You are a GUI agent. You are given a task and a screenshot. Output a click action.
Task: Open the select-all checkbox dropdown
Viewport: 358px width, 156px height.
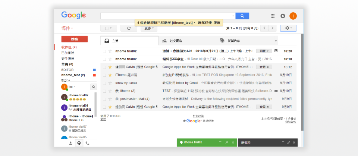[x=109, y=28]
